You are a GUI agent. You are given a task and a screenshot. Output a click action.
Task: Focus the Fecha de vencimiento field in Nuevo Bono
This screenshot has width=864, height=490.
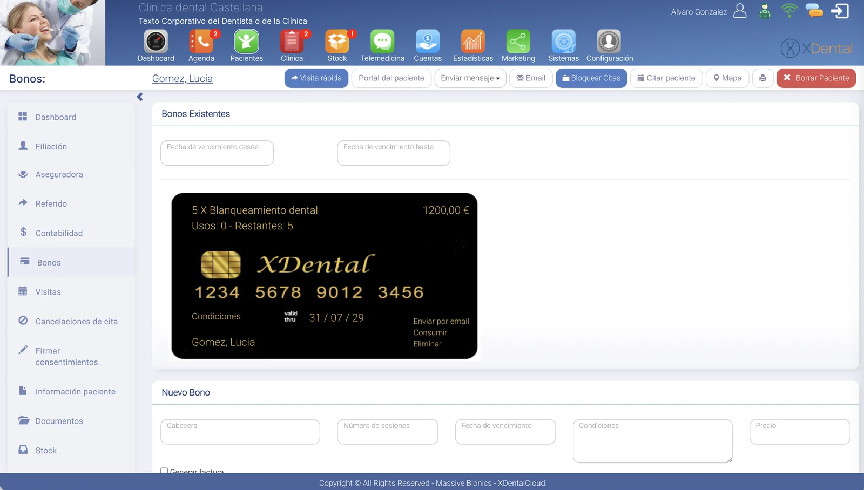coord(505,432)
